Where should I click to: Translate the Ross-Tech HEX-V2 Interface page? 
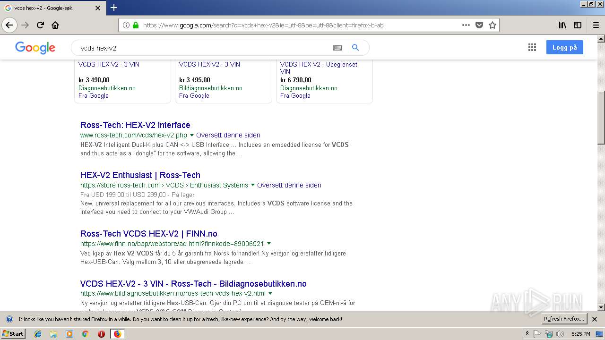pyautogui.click(x=228, y=135)
